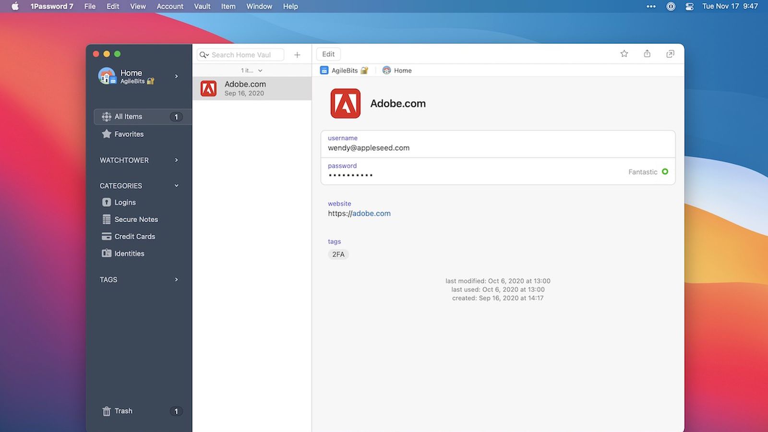
Task: Click the Secure Notes category icon
Action: click(107, 219)
